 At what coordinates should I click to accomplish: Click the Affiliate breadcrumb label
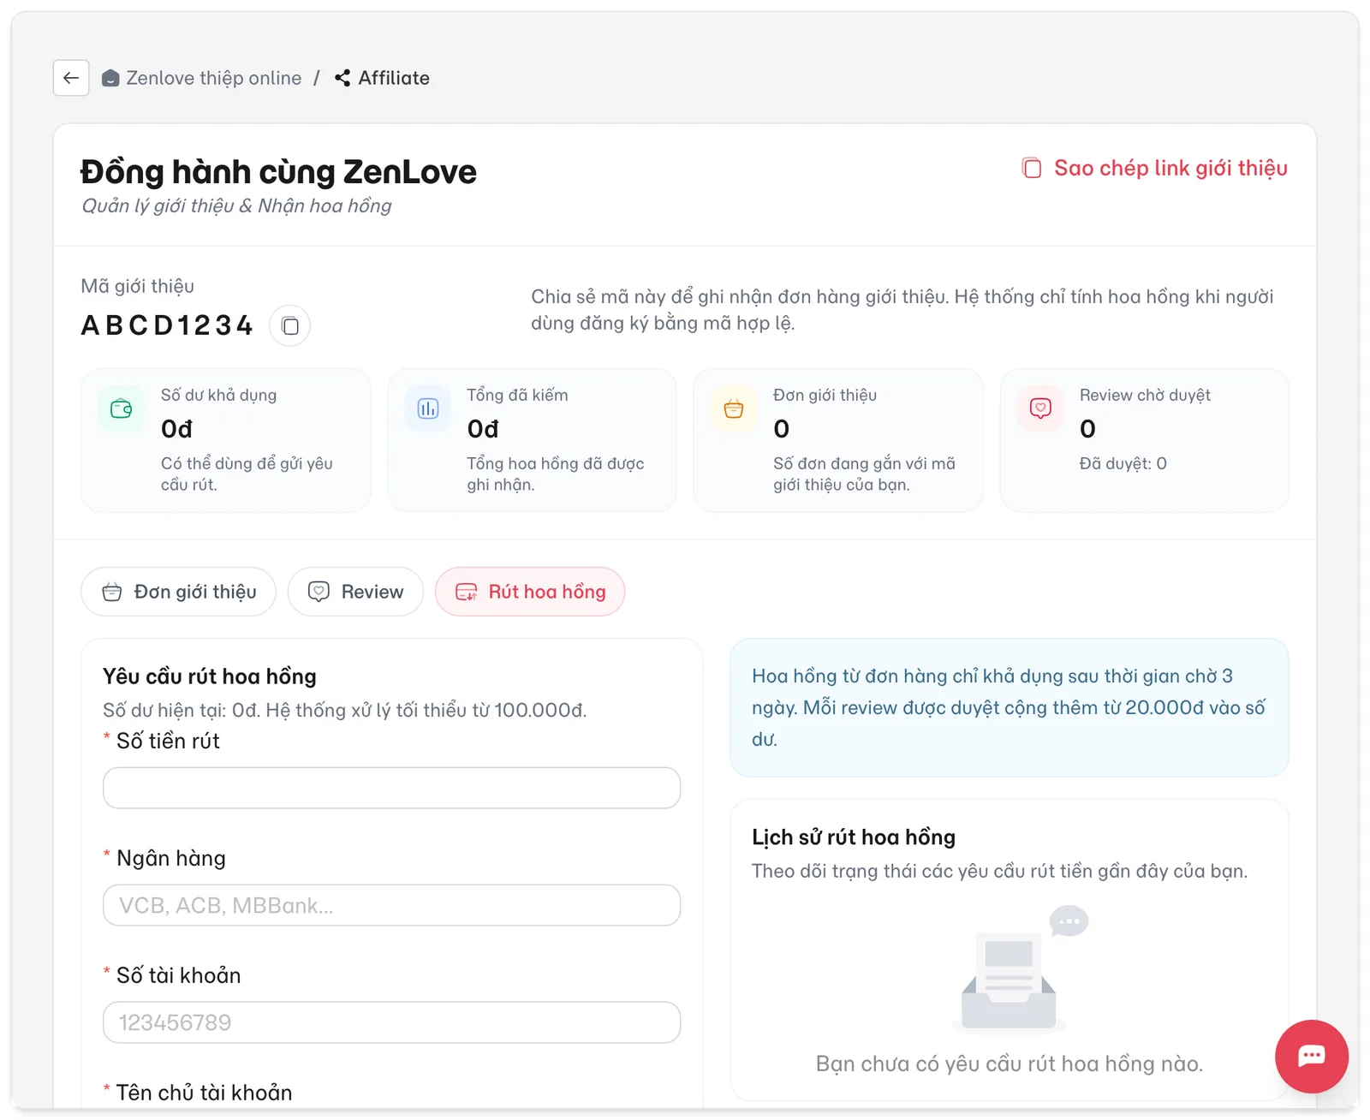tap(394, 78)
